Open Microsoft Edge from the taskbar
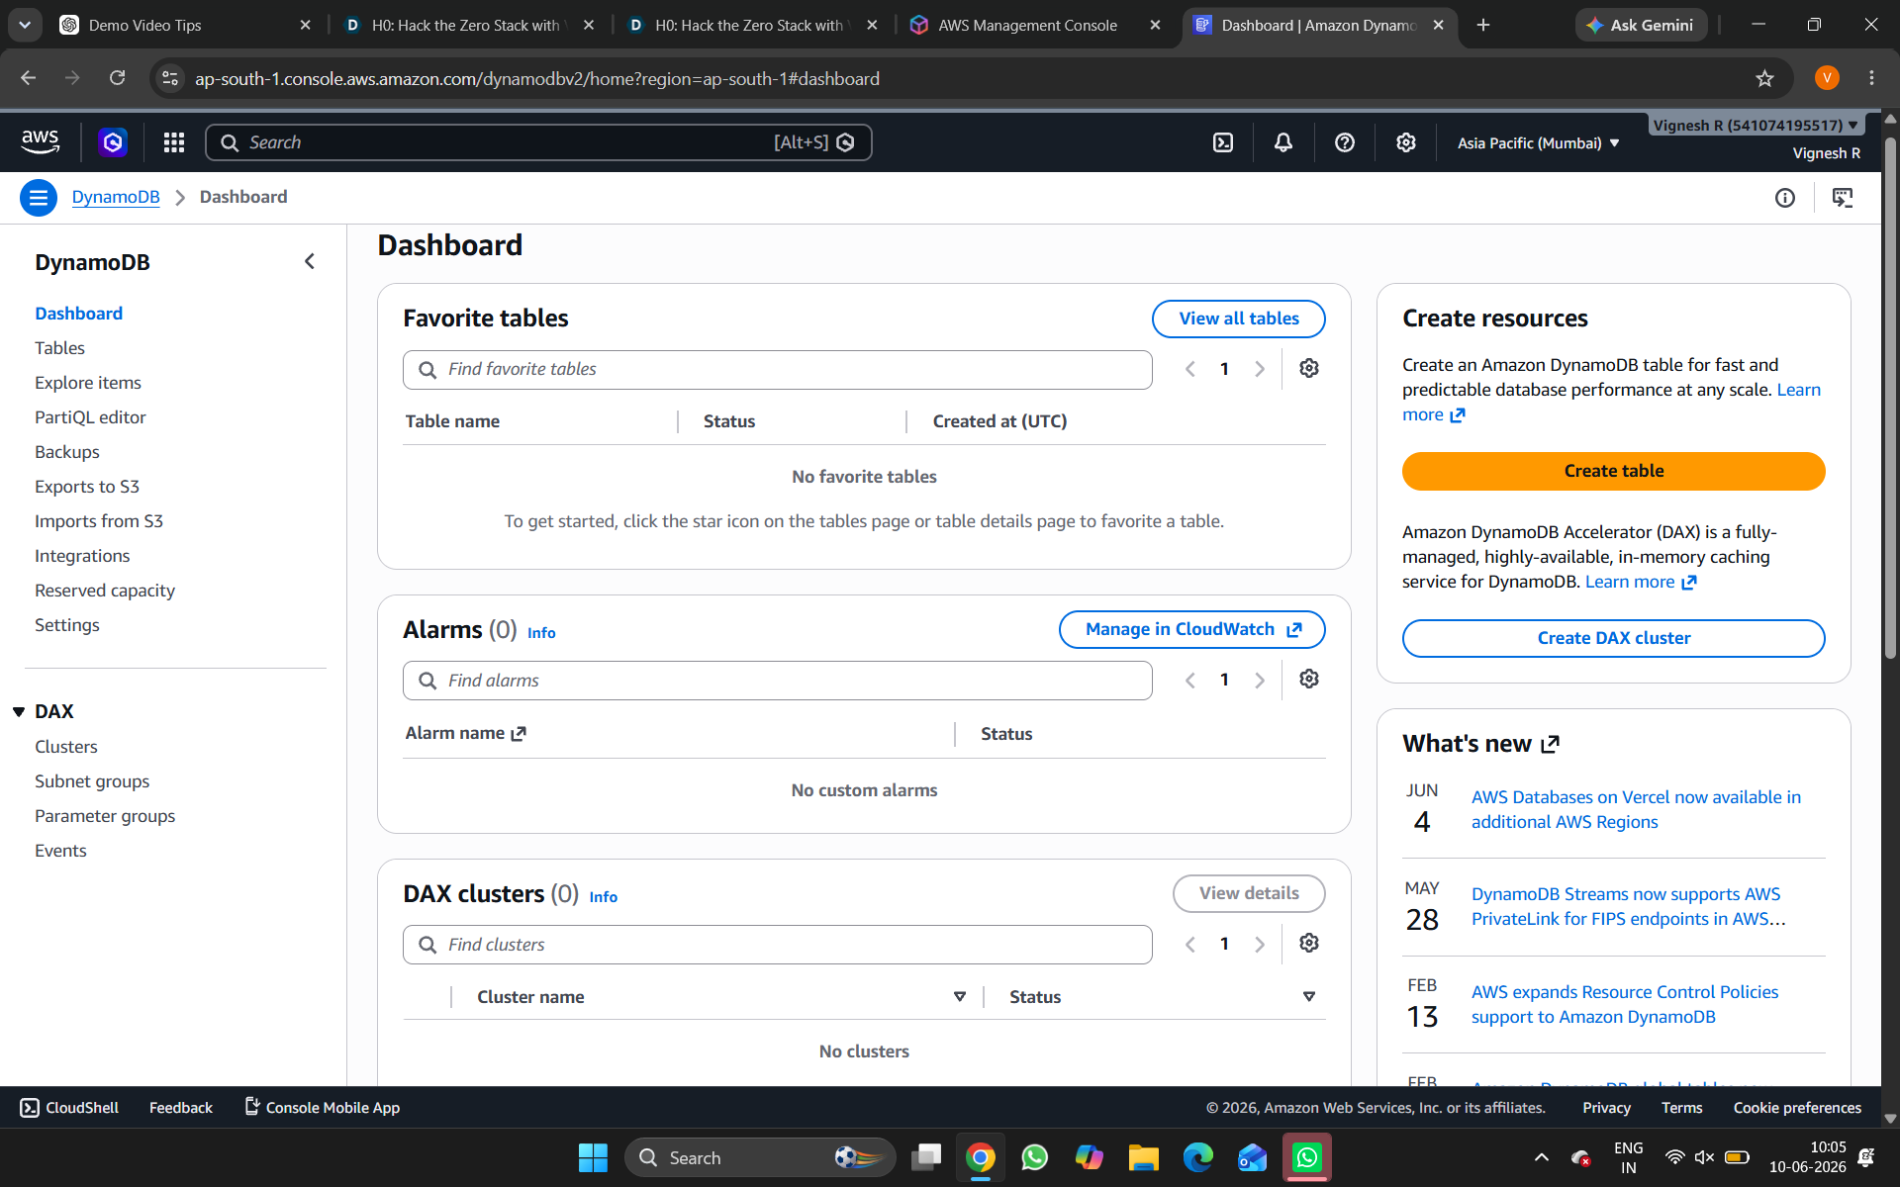This screenshot has height=1187, width=1900. point(1197,1157)
